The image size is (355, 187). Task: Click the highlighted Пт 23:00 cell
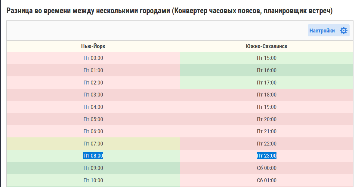pos(267,156)
